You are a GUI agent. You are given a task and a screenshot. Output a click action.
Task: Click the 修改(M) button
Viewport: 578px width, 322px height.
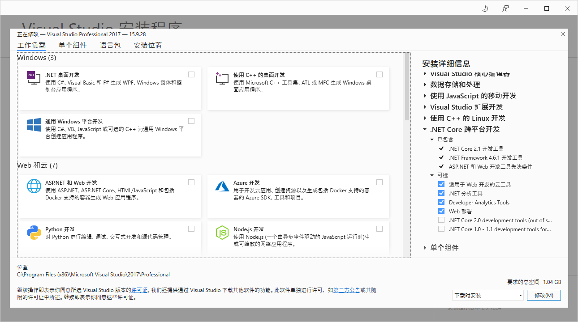point(543,295)
